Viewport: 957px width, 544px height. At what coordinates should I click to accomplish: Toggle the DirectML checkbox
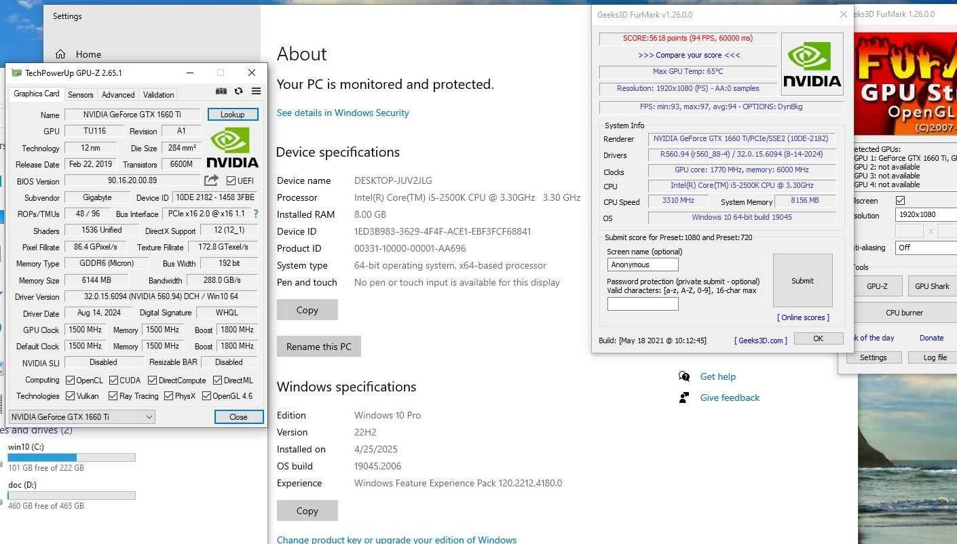[x=217, y=381]
